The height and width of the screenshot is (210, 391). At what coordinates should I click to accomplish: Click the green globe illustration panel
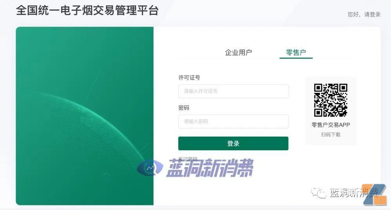[84, 116]
